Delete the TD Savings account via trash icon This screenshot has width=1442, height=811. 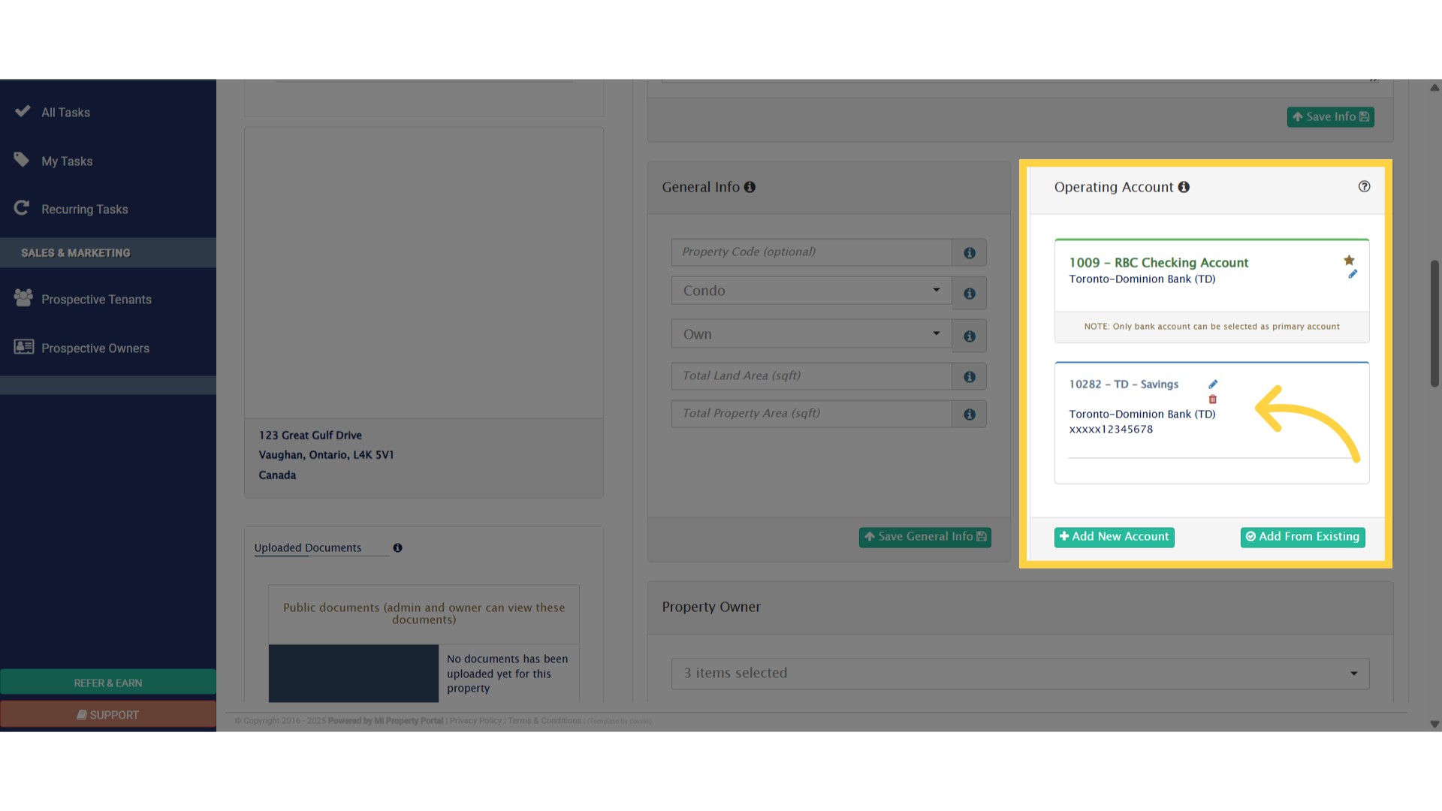click(x=1212, y=399)
